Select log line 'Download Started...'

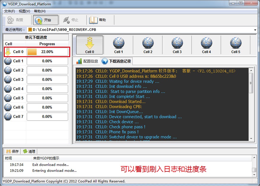(x=111, y=101)
